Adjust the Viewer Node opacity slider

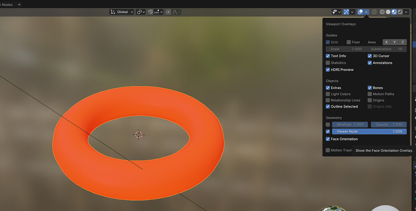point(369,131)
